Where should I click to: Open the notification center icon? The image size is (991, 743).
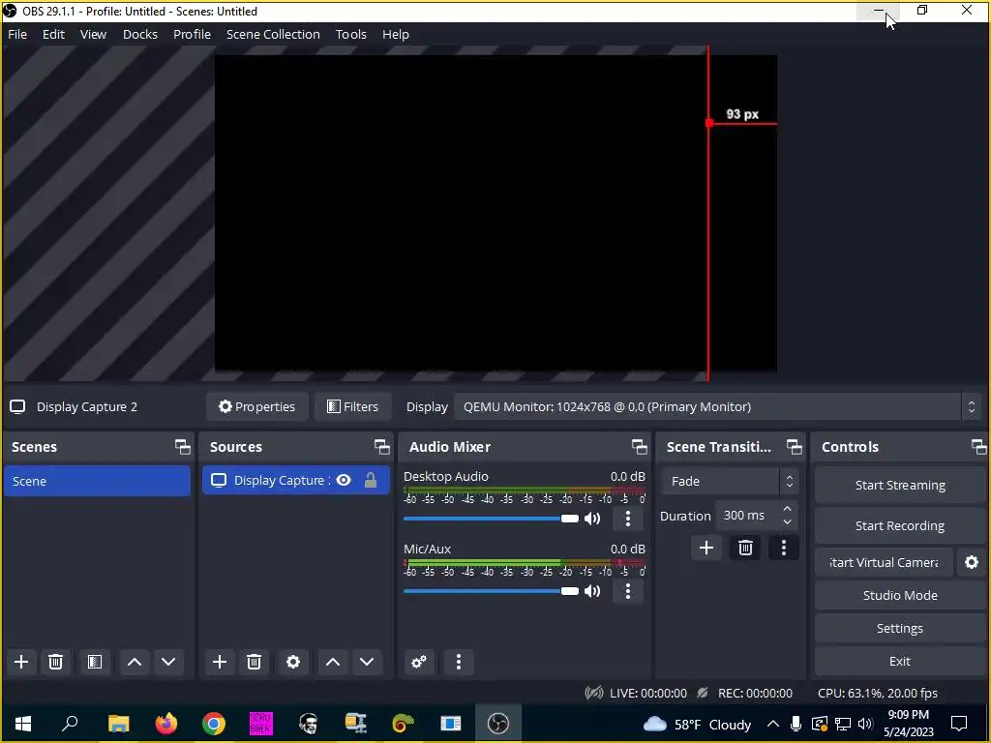(x=959, y=724)
